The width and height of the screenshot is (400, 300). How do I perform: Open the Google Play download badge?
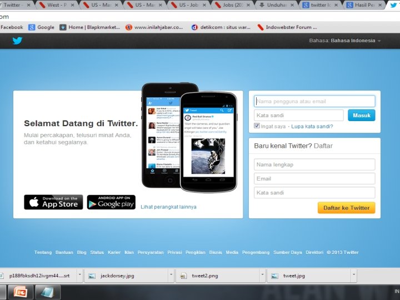pos(111,202)
